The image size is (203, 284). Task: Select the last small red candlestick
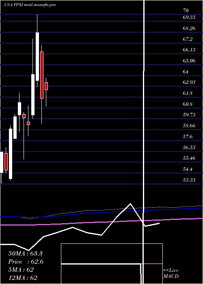[46, 86]
